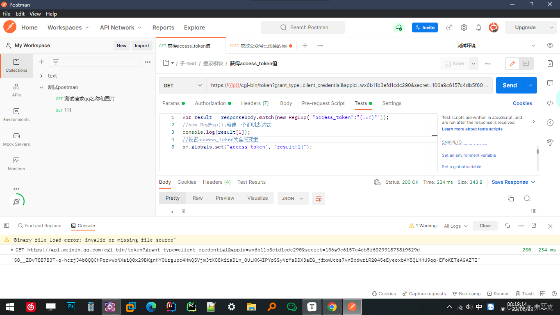Insert the Set a global variable snippet
This screenshot has height=315, width=560.
pyautogui.click(x=461, y=167)
